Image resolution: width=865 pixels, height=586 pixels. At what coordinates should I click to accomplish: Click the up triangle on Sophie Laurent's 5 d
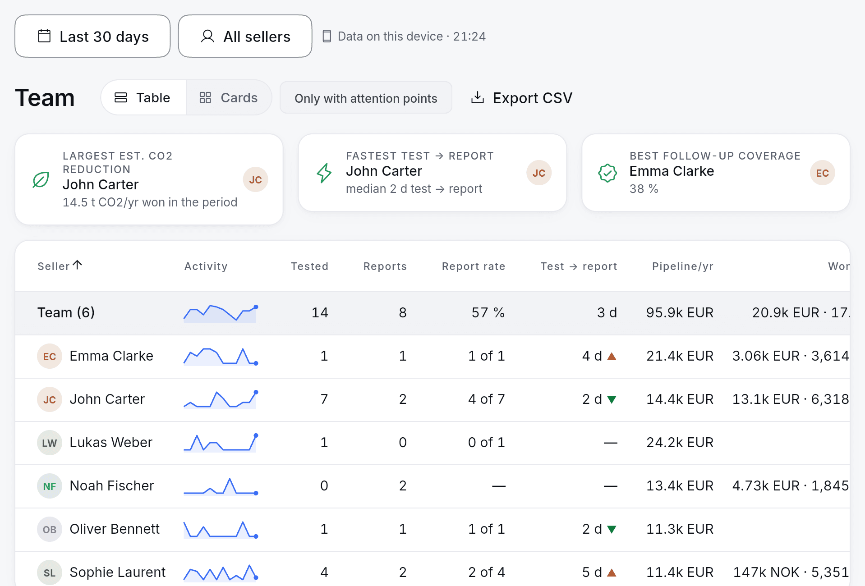(612, 573)
